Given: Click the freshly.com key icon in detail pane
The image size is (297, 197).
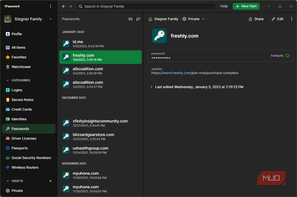Looking at the screenshot, I should click(x=159, y=36).
